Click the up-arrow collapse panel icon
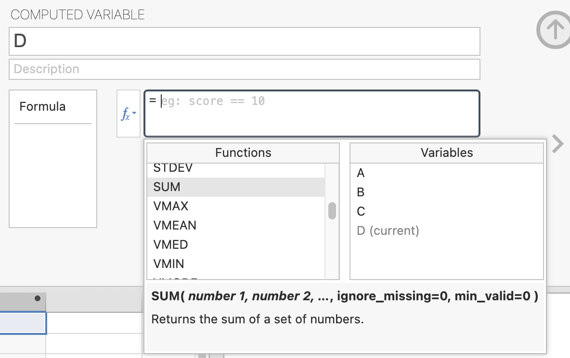570x358 pixels. pyautogui.click(x=554, y=30)
